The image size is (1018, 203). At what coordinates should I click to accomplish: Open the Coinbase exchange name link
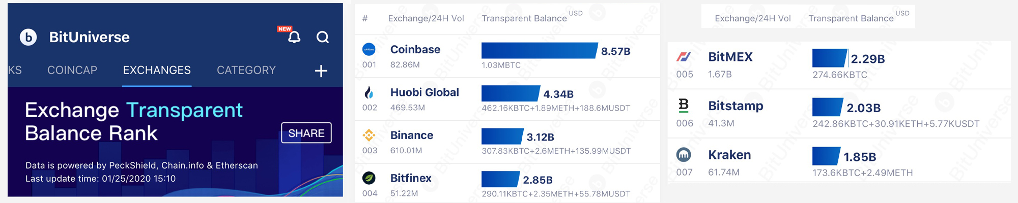click(415, 49)
